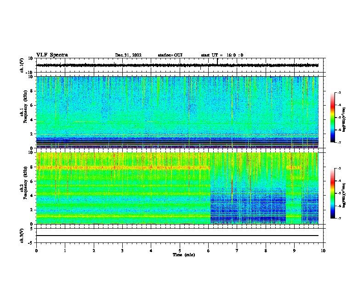Click time axis tick label "4"
364x281 pixels.
click(151, 251)
